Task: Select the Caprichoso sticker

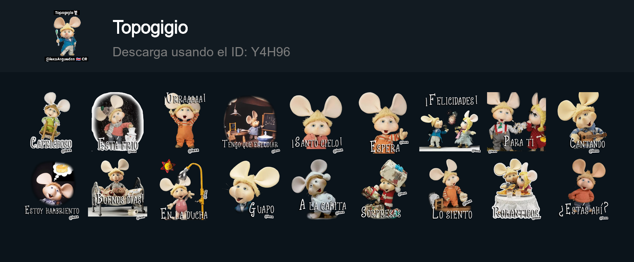Action: [x=51, y=122]
